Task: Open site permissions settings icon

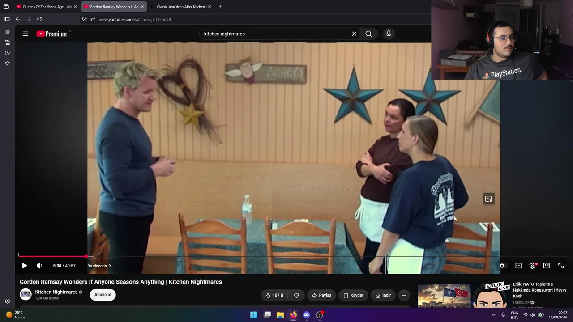Action: coord(93,19)
